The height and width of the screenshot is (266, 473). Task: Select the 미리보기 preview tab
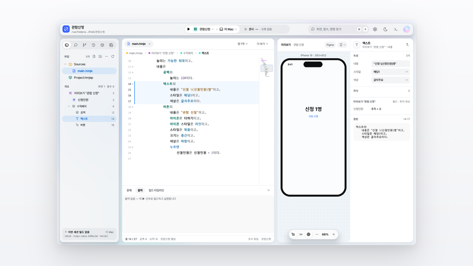click(x=285, y=45)
